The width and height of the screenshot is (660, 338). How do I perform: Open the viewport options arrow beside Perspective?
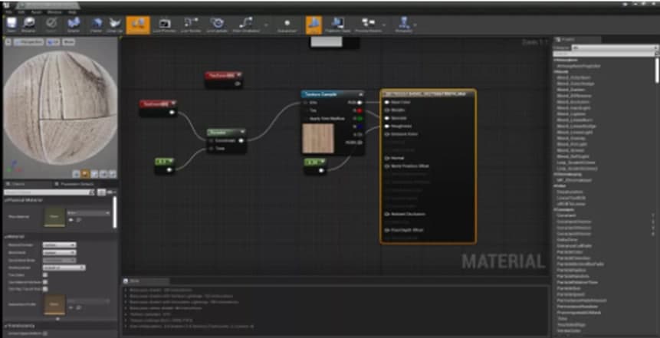coord(8,42)
